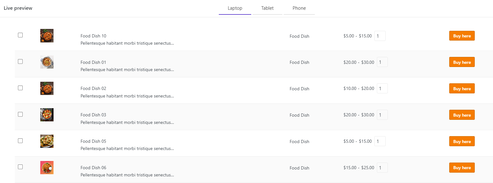
Task: Tick the checkbox for Food Dish 10
Action: pyautogui.click(x=20, y=35)
